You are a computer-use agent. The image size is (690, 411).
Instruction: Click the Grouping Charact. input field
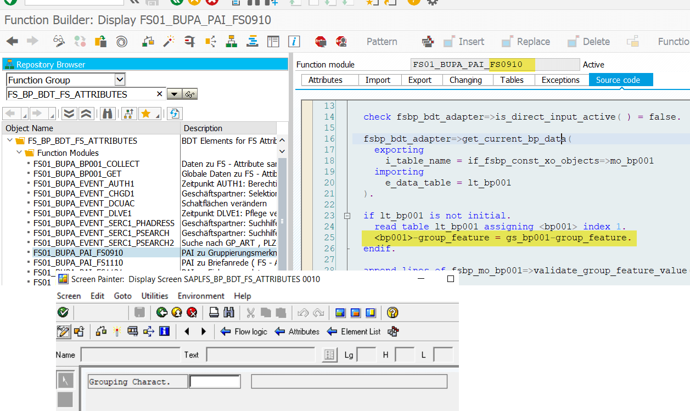215,381
